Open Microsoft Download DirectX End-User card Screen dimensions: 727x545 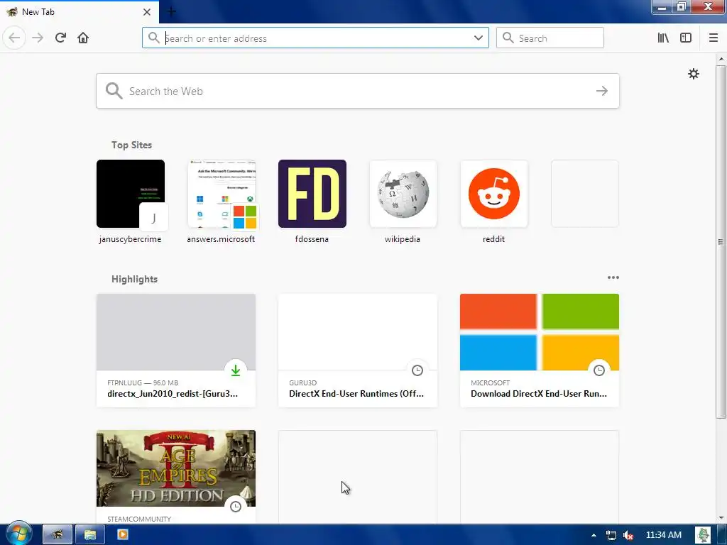pyautogui.click(x=540, y=351)
